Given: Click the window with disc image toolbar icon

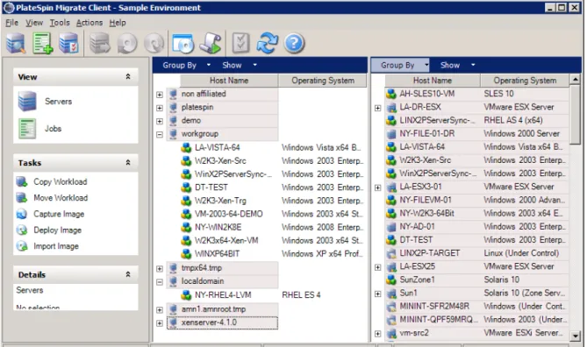Looking at the screenshot, I should 183,43.
